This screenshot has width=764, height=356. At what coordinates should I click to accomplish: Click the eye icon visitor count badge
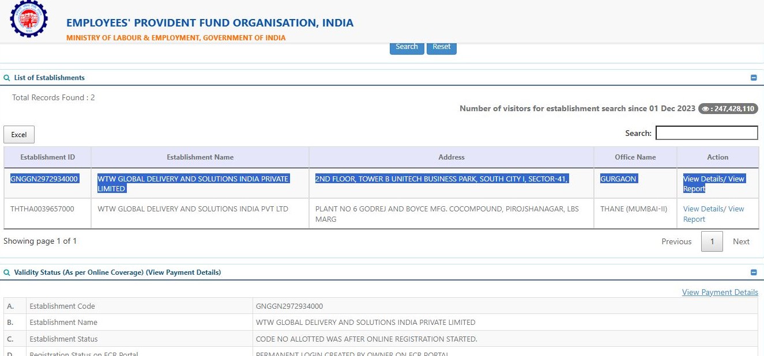click(x=728, y=108)
